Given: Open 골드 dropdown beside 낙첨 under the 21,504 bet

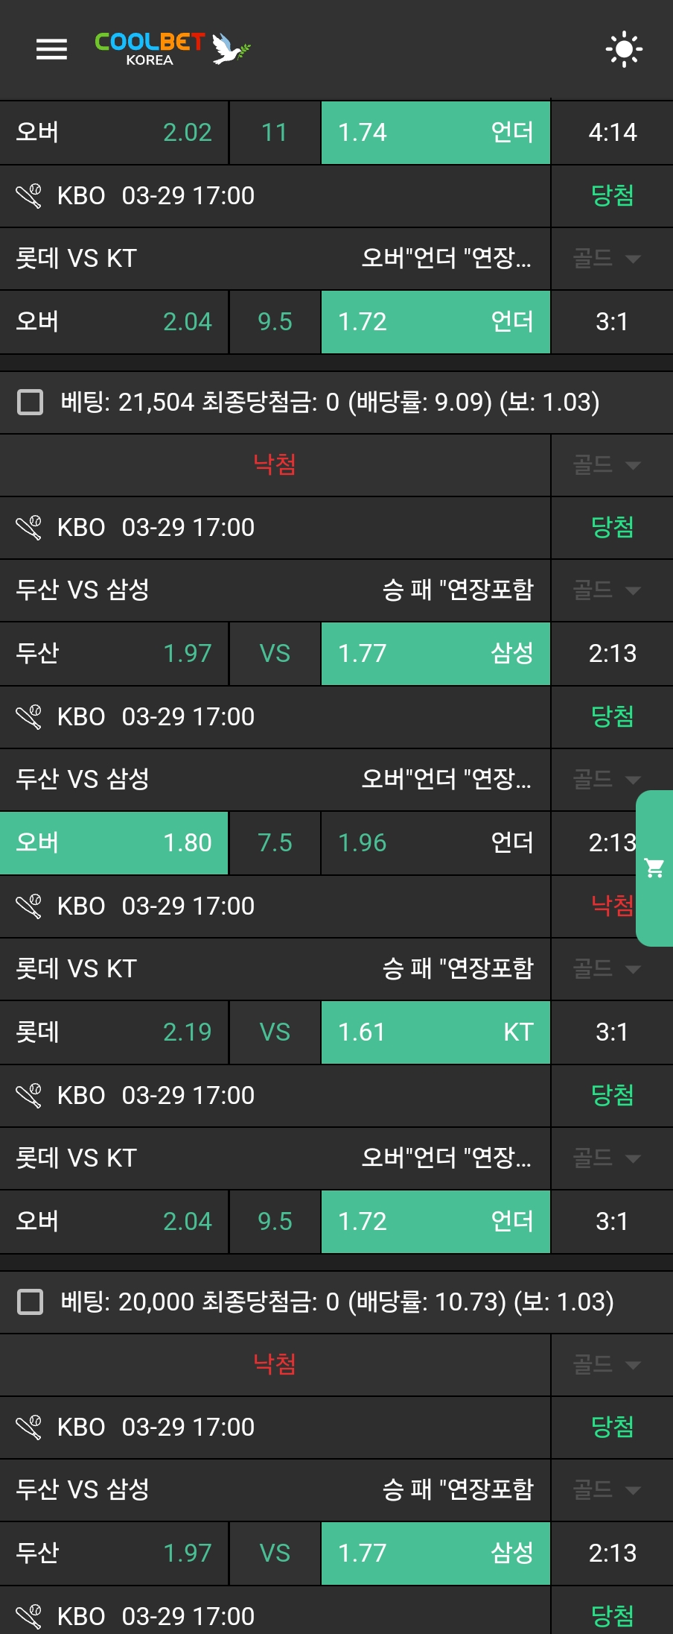Looking at the screenshot, I should click(606, 465).
